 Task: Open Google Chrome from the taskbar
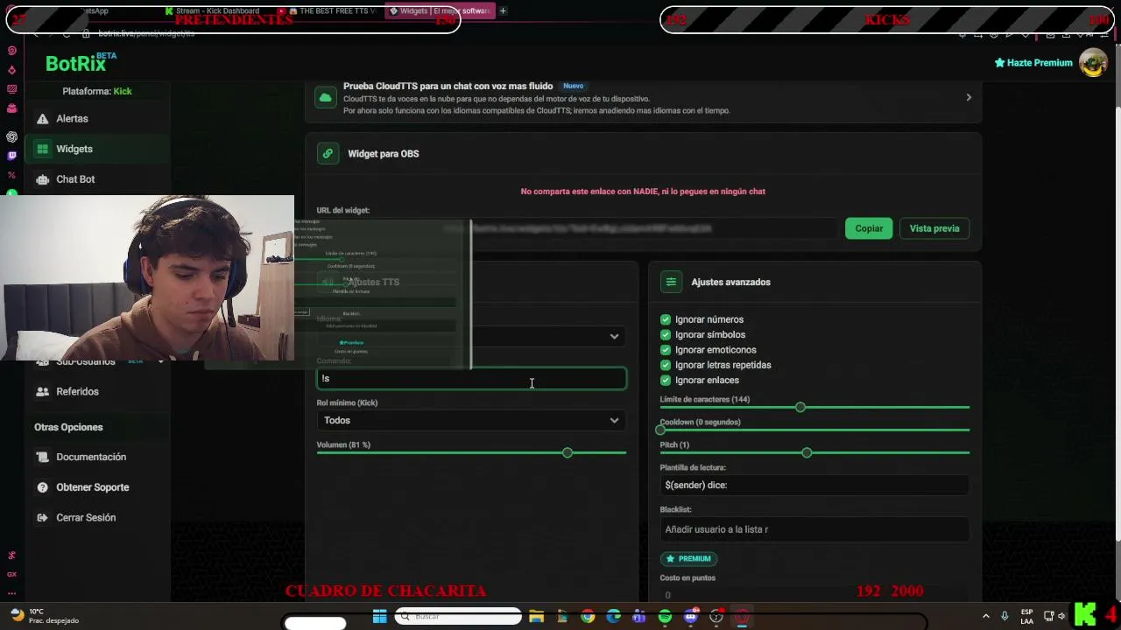point(588,617)
